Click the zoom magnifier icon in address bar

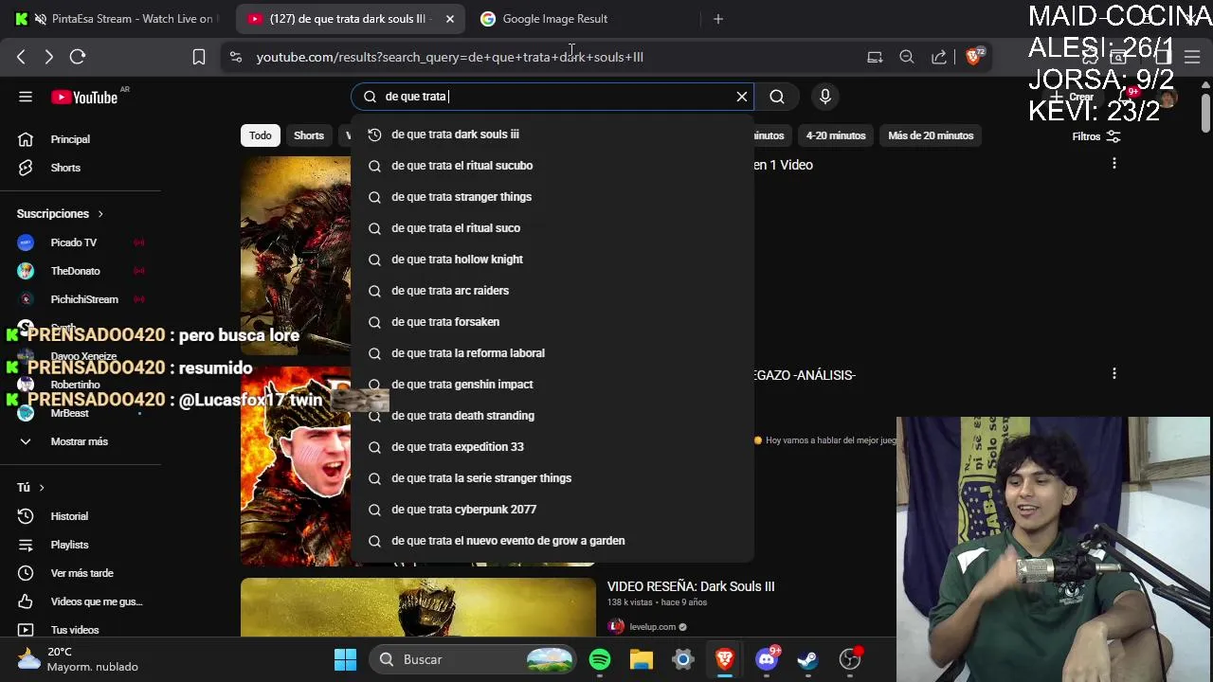(907, 57)
